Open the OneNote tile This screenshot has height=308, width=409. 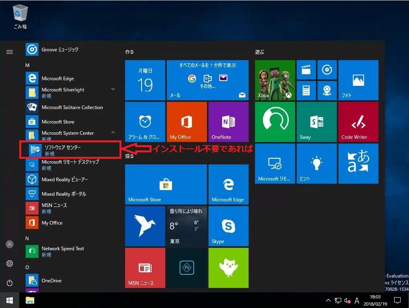(229, 122)
